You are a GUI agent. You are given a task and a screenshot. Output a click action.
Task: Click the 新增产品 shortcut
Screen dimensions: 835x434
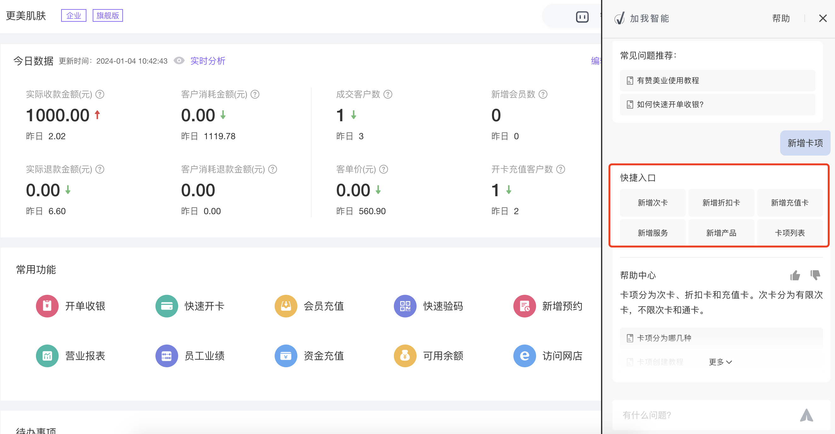point(721,233)
